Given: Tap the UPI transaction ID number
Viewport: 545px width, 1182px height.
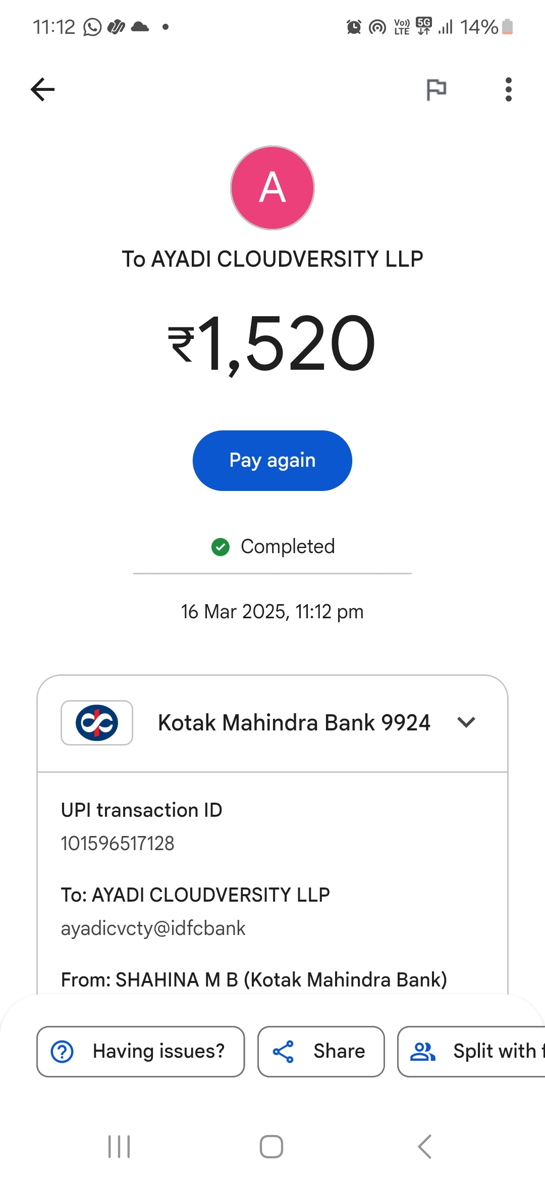Looking at the screenshot, I should click(x=118, y=844).
